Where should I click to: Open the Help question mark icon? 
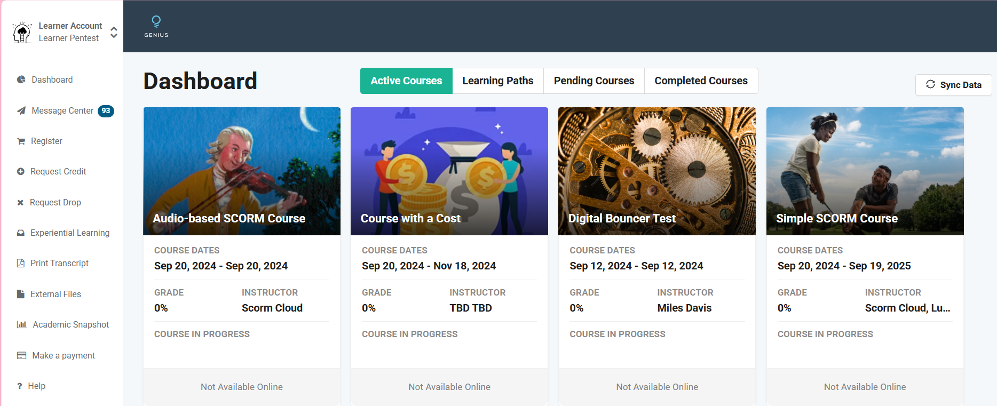tap(20, 386)
